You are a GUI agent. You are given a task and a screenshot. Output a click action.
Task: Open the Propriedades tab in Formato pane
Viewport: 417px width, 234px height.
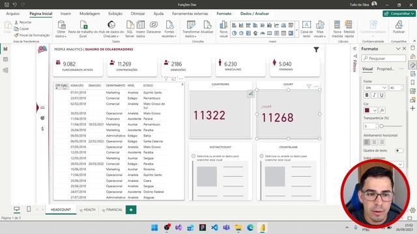click(x=385, y=69)
